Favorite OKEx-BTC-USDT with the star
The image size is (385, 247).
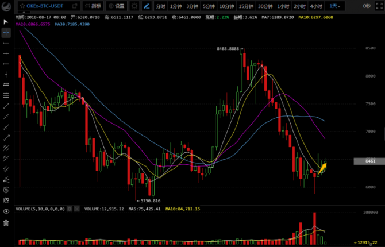point(22,6)
